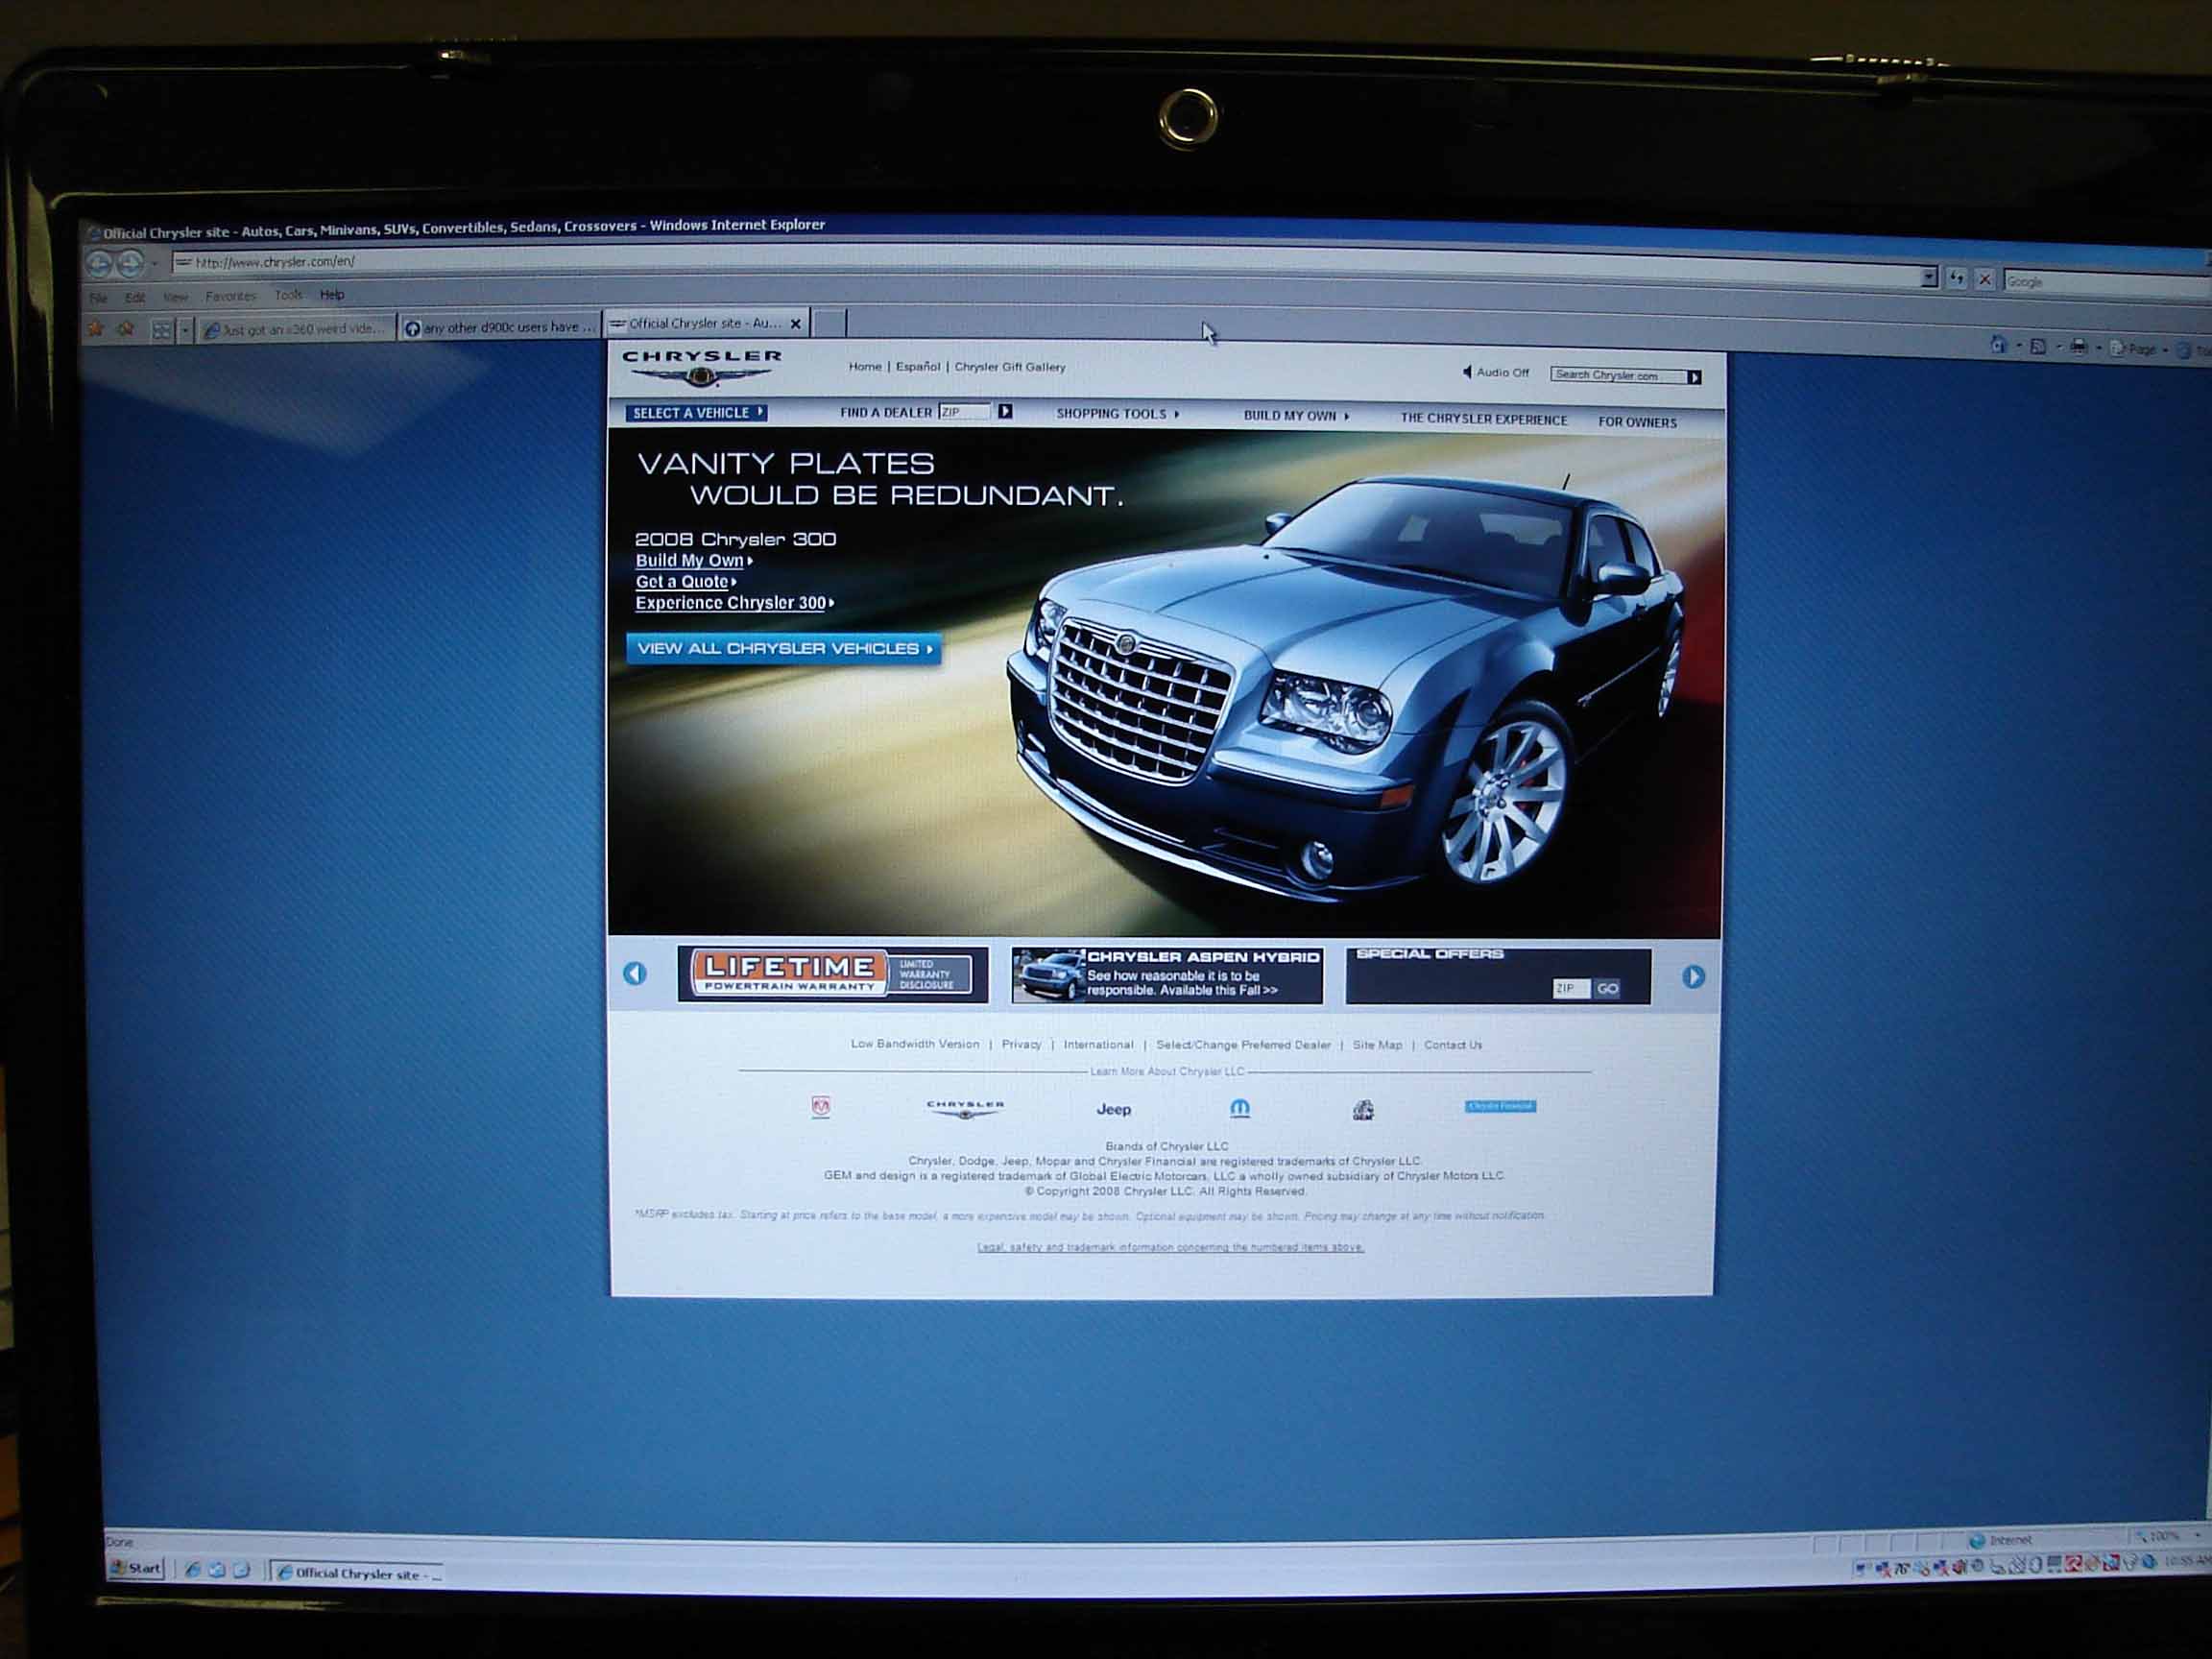Open the File menu

98,298
